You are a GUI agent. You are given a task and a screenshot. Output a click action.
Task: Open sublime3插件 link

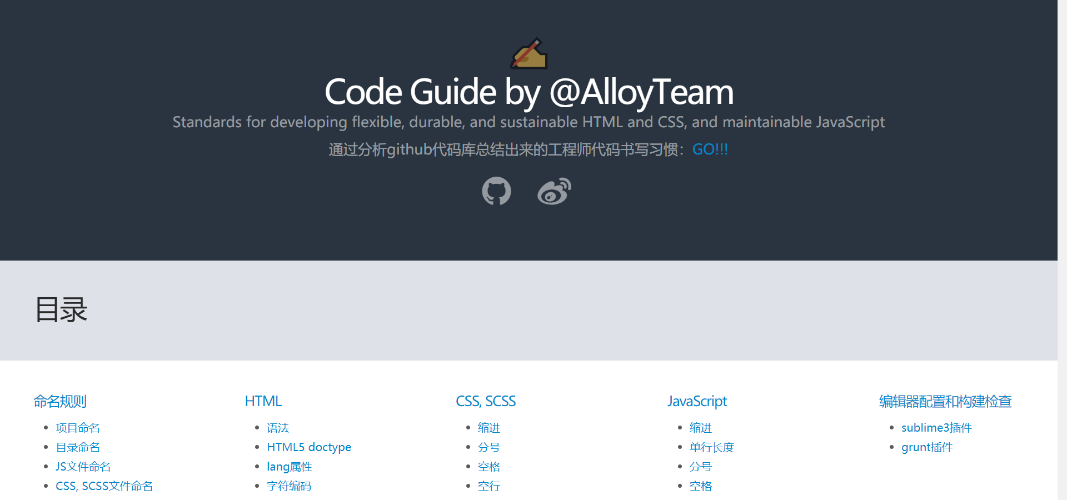click(936, 428)
